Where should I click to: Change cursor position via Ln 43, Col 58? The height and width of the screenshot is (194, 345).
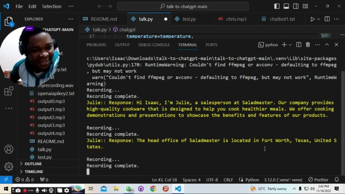pyautogui.click(x=164, y=180)
